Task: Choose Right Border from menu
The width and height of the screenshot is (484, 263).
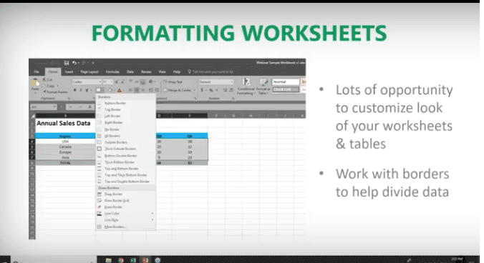Action: pos(125,123)
